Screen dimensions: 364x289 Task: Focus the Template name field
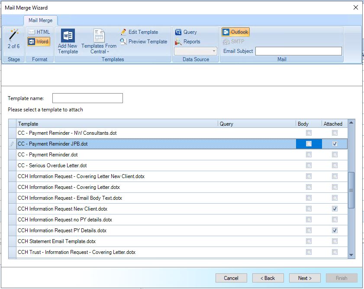87,98
